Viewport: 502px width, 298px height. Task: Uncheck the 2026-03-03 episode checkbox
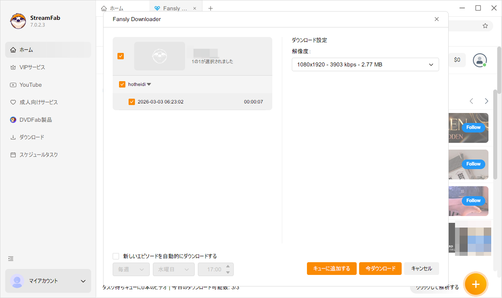click(x=132, y=101)
